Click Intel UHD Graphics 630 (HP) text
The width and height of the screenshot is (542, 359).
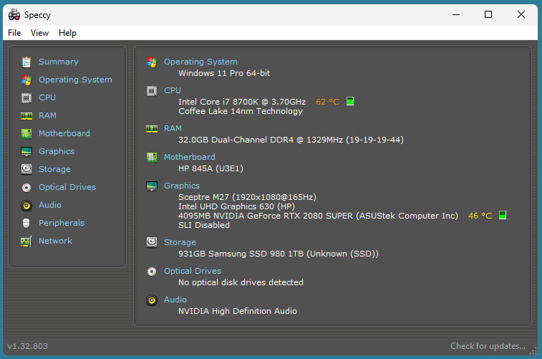[236, 207]
